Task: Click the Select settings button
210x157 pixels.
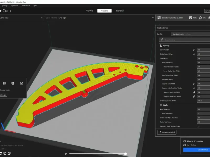Action: click(3, 95)
